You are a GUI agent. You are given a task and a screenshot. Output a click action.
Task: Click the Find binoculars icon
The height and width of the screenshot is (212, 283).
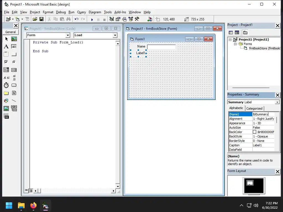pos(69,19)
